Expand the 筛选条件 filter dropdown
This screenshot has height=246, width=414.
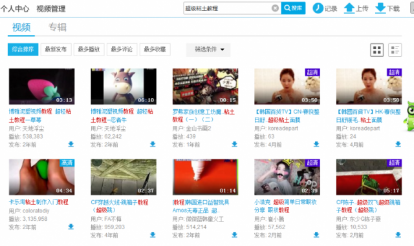(x=208, y=50)
